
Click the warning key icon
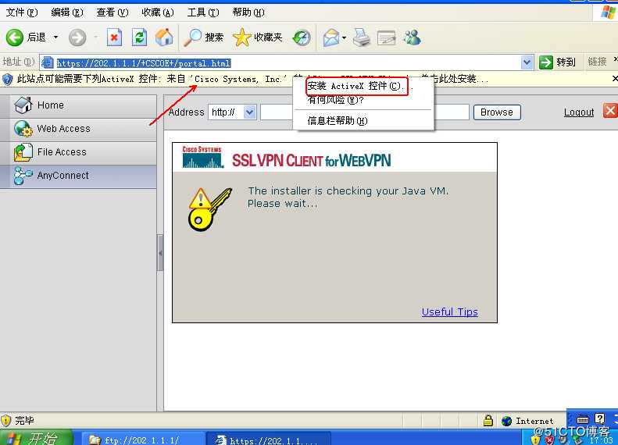point(209,209)
